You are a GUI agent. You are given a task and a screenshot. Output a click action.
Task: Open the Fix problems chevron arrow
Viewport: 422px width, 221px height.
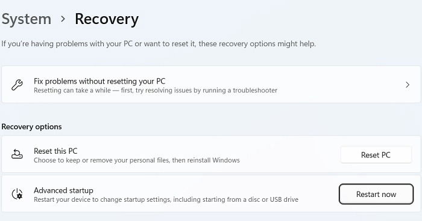click(x=408, y=85)
